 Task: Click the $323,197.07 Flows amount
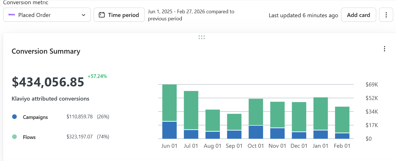tap(80, 137)
